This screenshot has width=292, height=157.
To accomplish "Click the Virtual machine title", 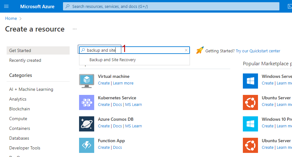I will coord(114,76).
